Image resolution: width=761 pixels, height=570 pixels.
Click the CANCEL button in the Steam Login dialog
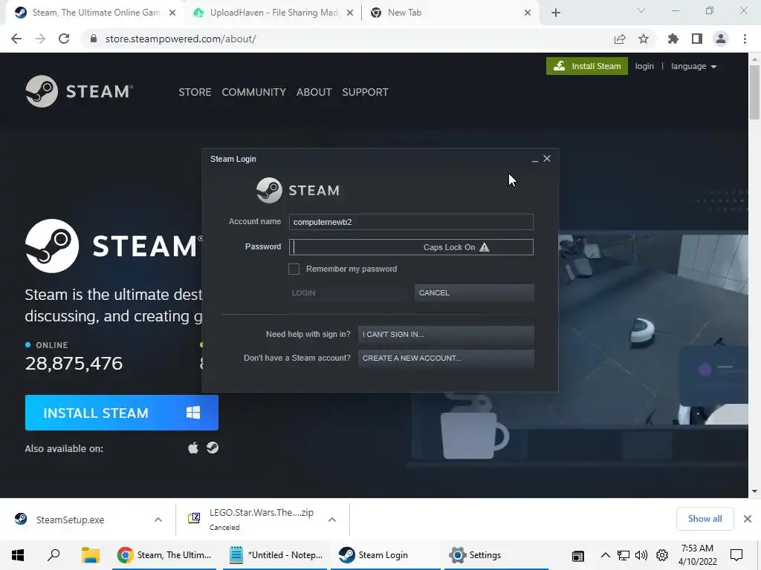[474, 292]
